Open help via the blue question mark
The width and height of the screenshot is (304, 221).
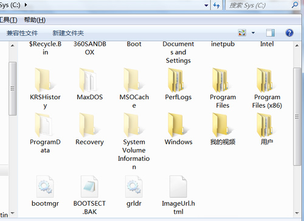[x=289, y=33]
